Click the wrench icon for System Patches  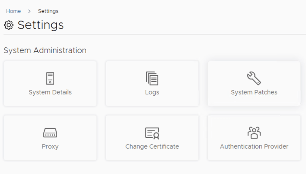pyautogui.click(x=254, y=78)
